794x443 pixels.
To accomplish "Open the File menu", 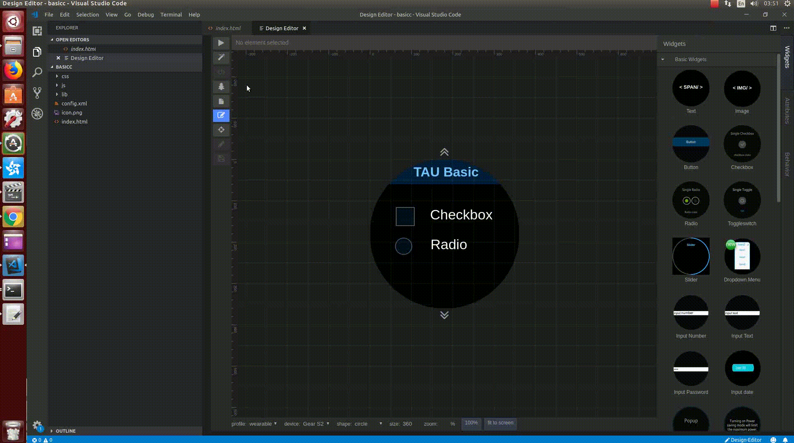I will point(49,14).
